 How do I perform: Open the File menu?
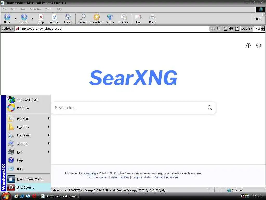tap(4, 9)
